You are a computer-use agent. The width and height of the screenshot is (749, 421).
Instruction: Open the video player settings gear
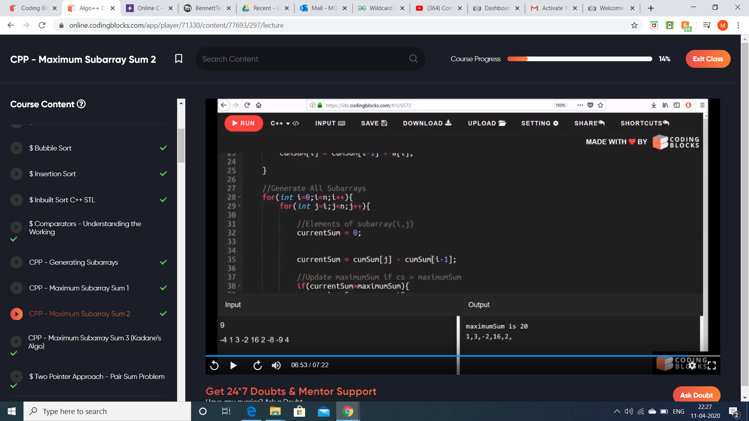pyautogui.click(x=692, y=365)
